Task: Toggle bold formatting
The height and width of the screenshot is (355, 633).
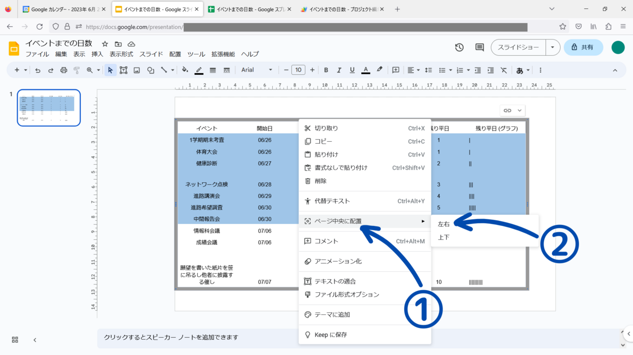Action: (x=326, y=70)
